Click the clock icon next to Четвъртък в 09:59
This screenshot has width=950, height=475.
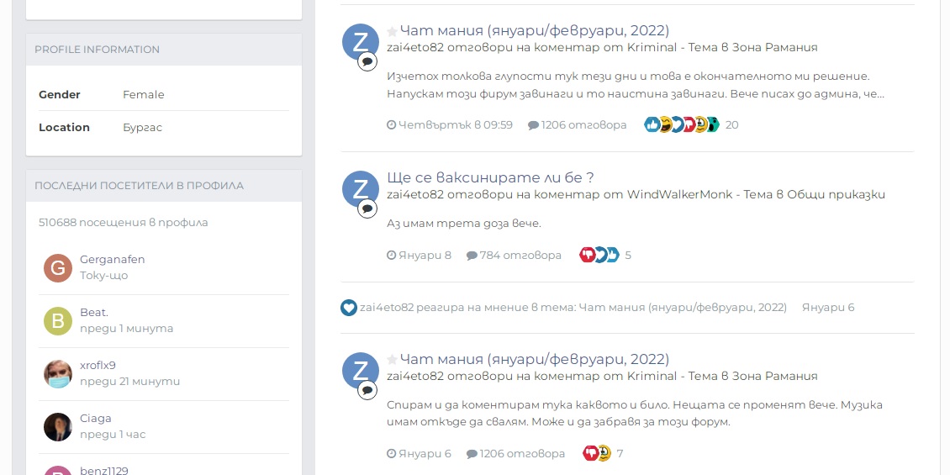391,125
